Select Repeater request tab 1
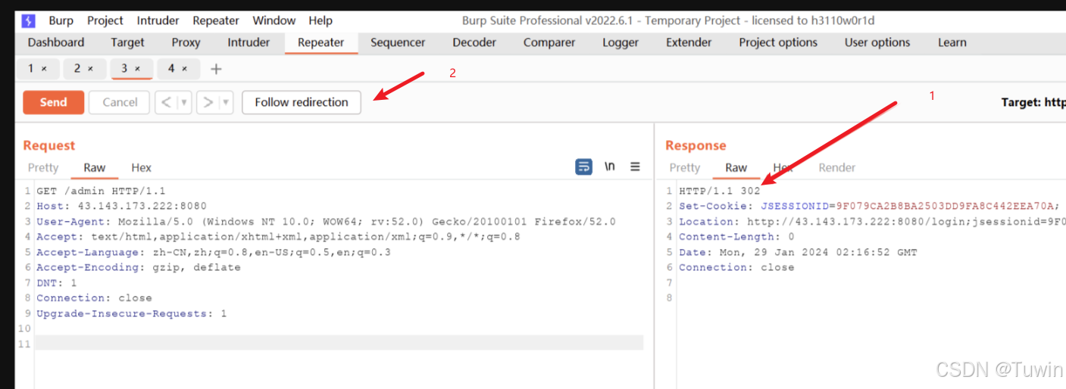The width and height of the screenshot is (1066, 389). pyautogui.click(x=32, y=69)
